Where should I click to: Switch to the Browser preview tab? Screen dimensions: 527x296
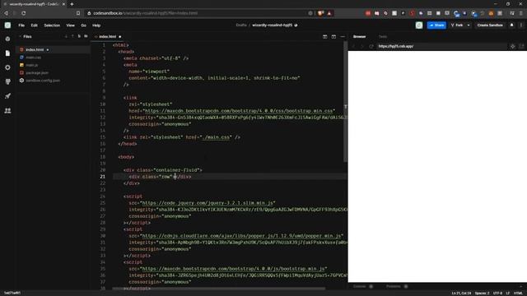[359, 36]
